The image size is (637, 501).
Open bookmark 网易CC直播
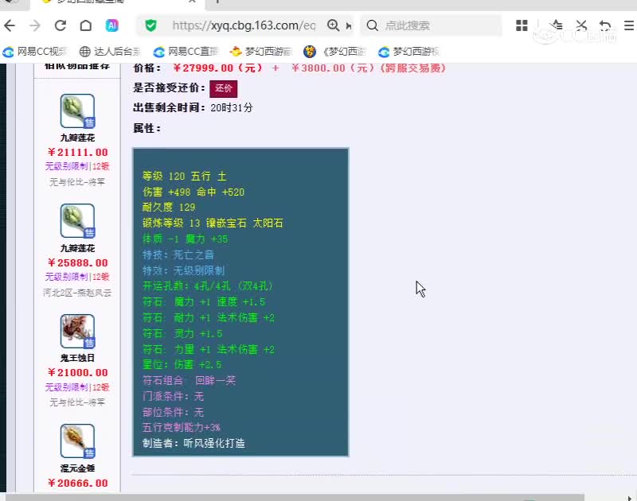click(186, 52)
